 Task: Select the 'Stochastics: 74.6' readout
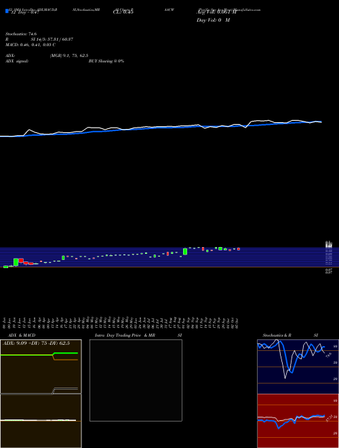point(21,34)
